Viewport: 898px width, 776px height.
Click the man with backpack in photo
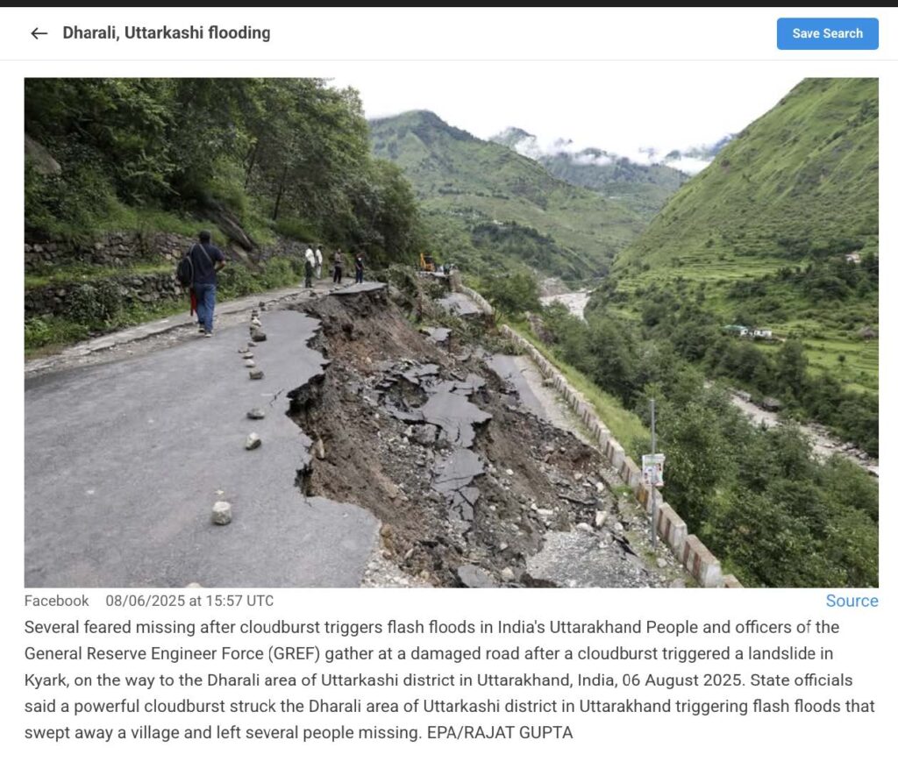[x=201, y=283]
